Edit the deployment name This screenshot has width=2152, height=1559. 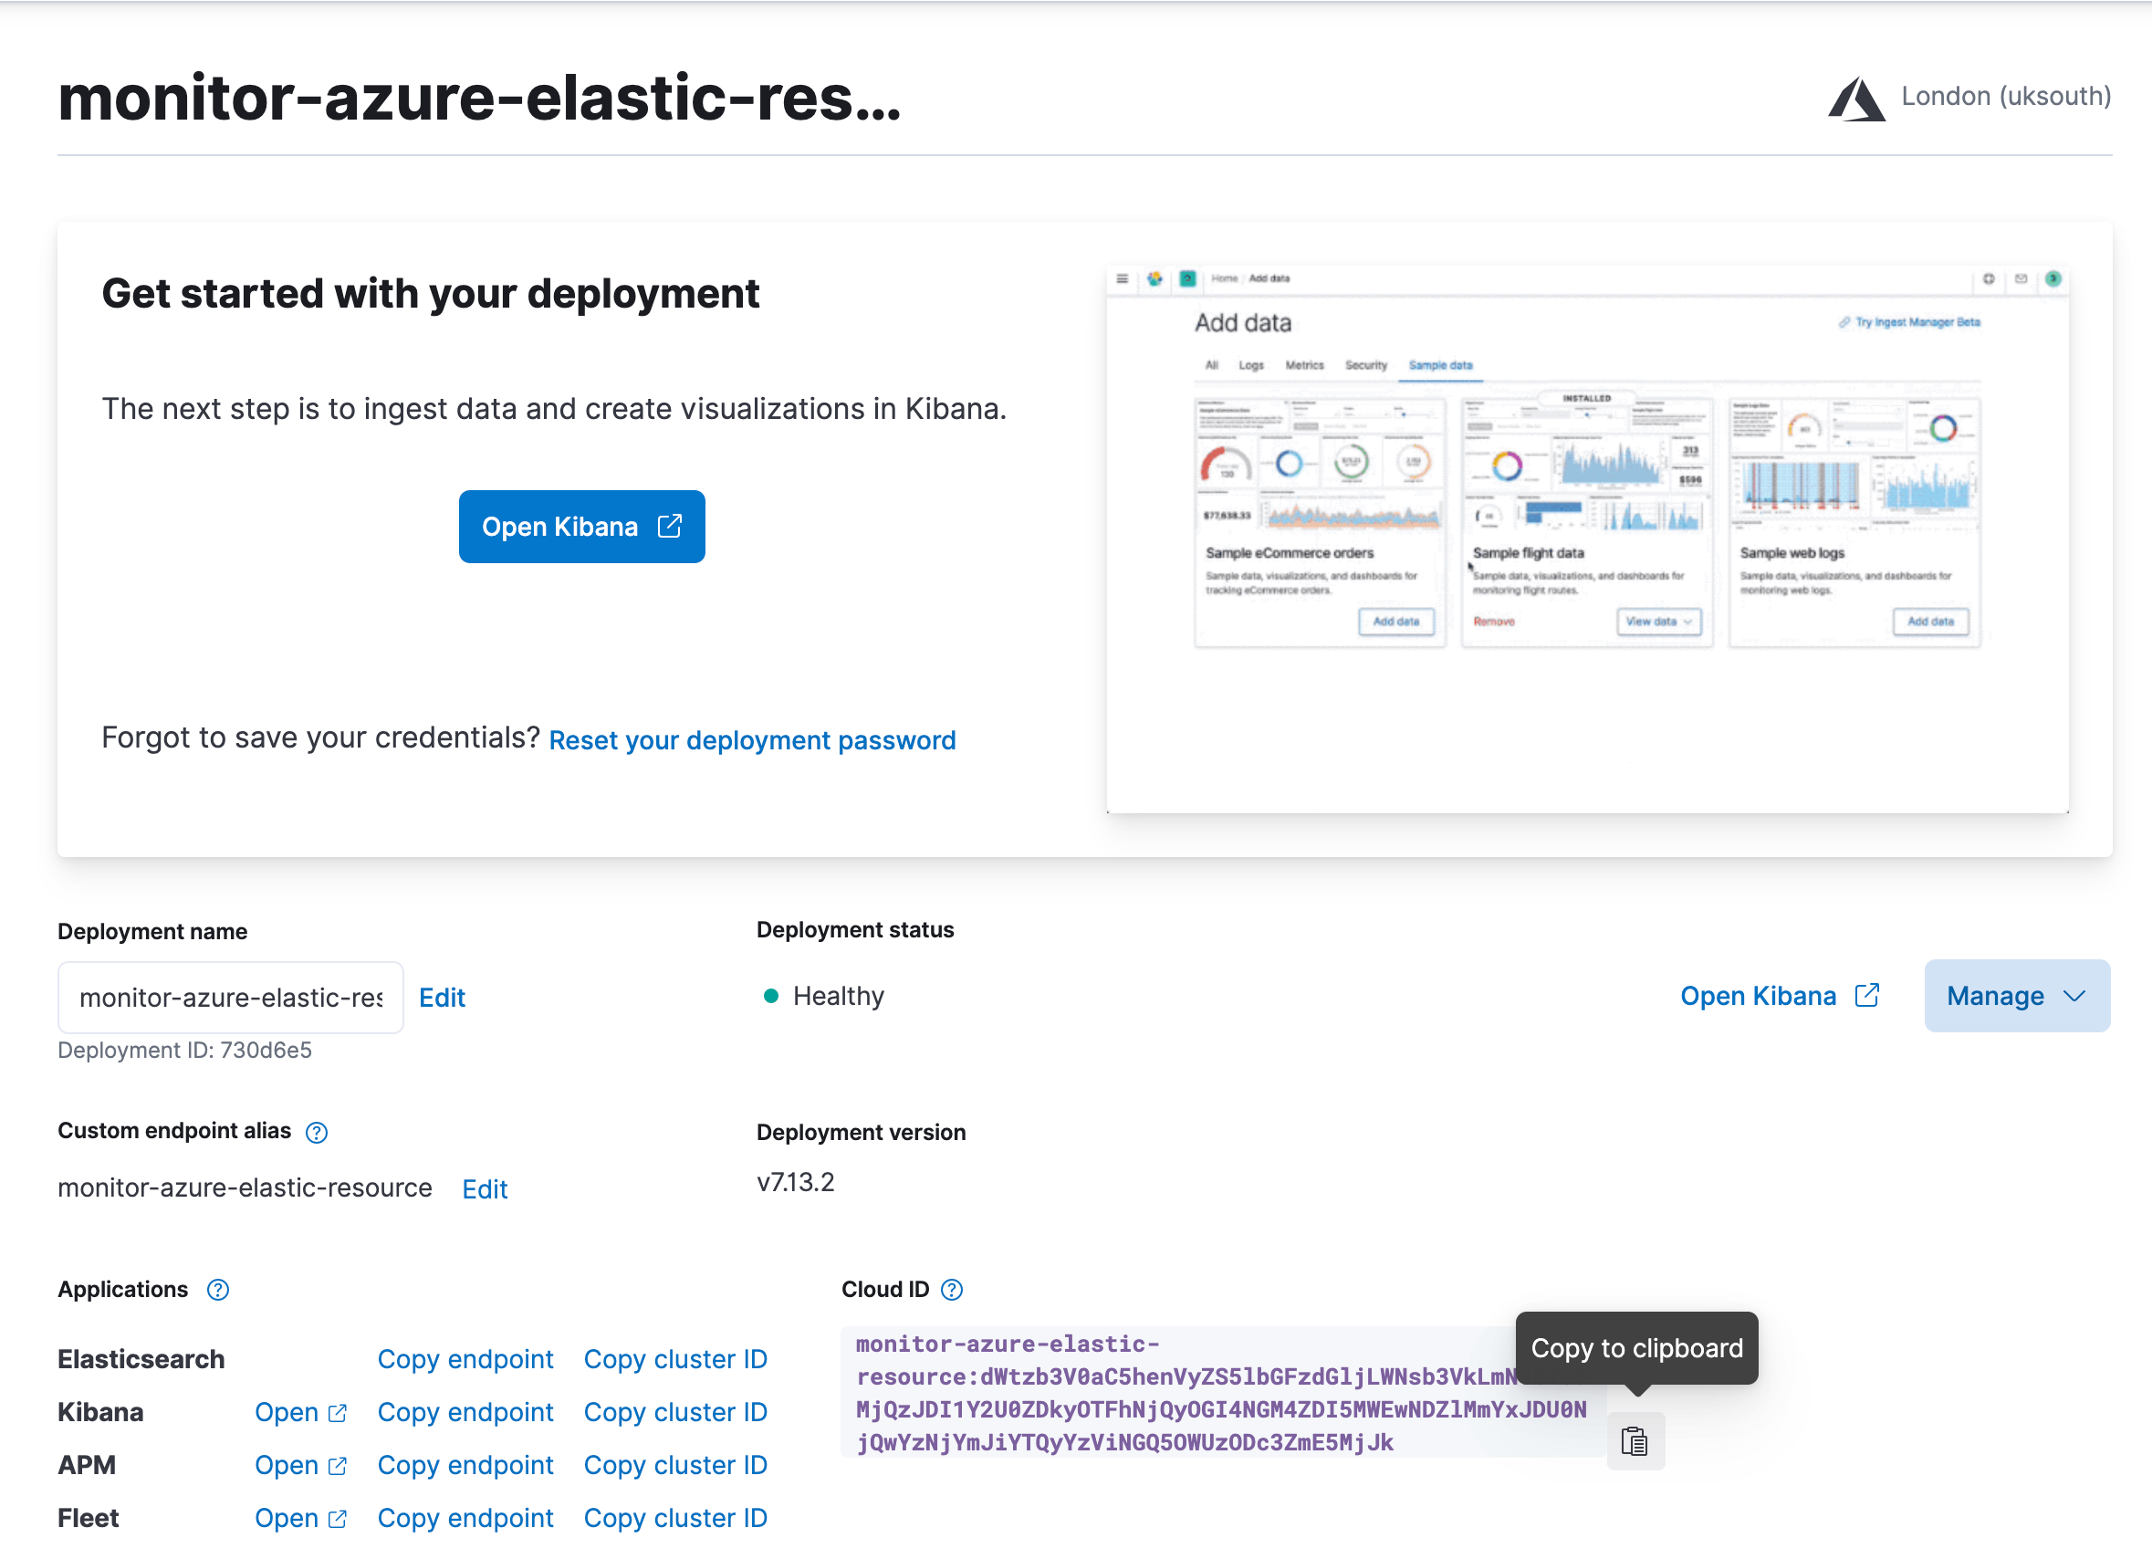(442, 998)
